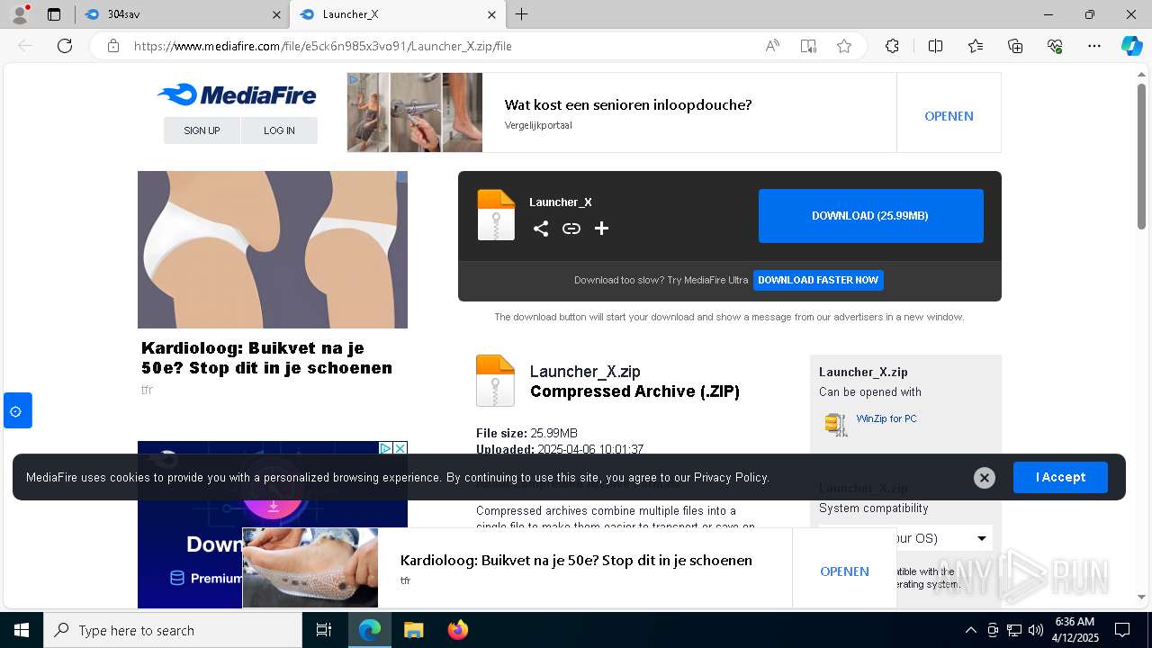
Task: Click the blue side feedback widget
Action: 17,410
